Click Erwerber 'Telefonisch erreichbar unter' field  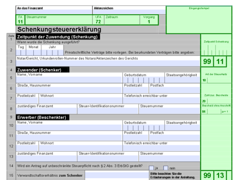pyautogui.click(x=161, y=148)
